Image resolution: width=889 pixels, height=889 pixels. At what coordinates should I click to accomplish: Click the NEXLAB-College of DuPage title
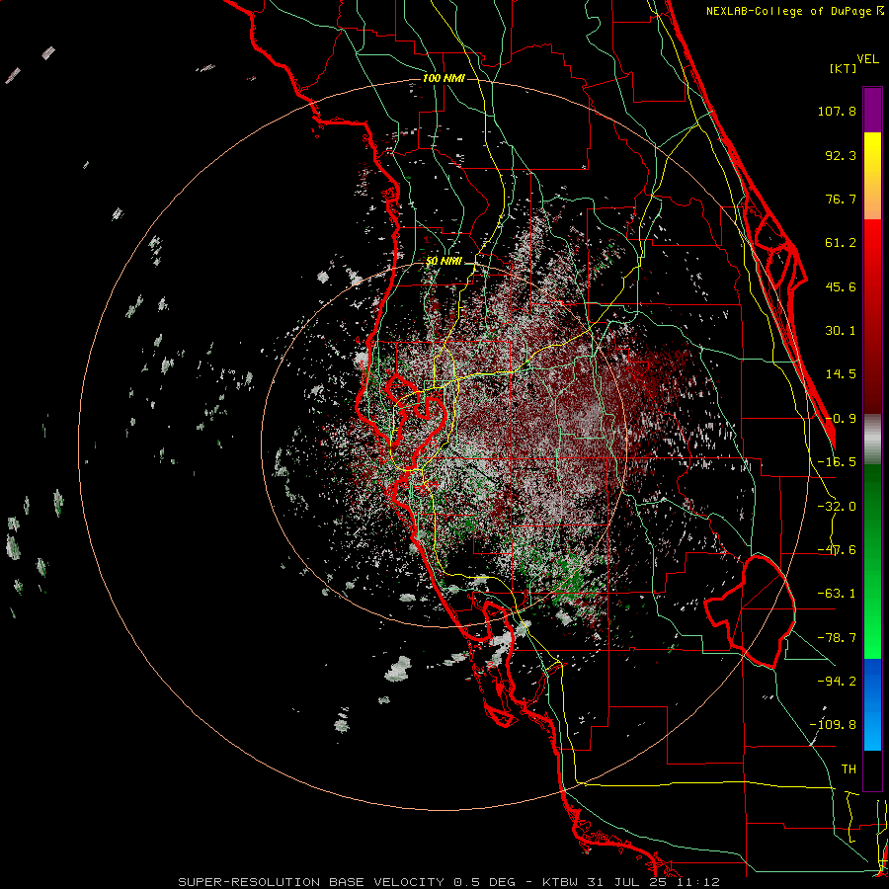(794, 11)
